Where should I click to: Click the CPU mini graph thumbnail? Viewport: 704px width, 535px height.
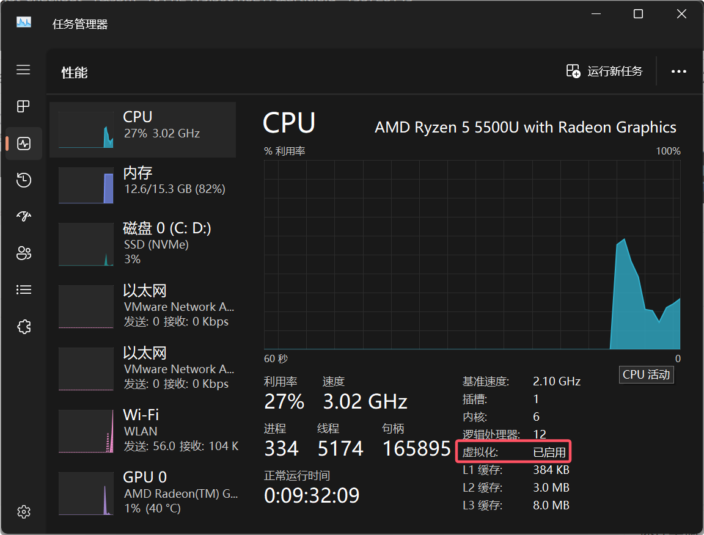86,129
